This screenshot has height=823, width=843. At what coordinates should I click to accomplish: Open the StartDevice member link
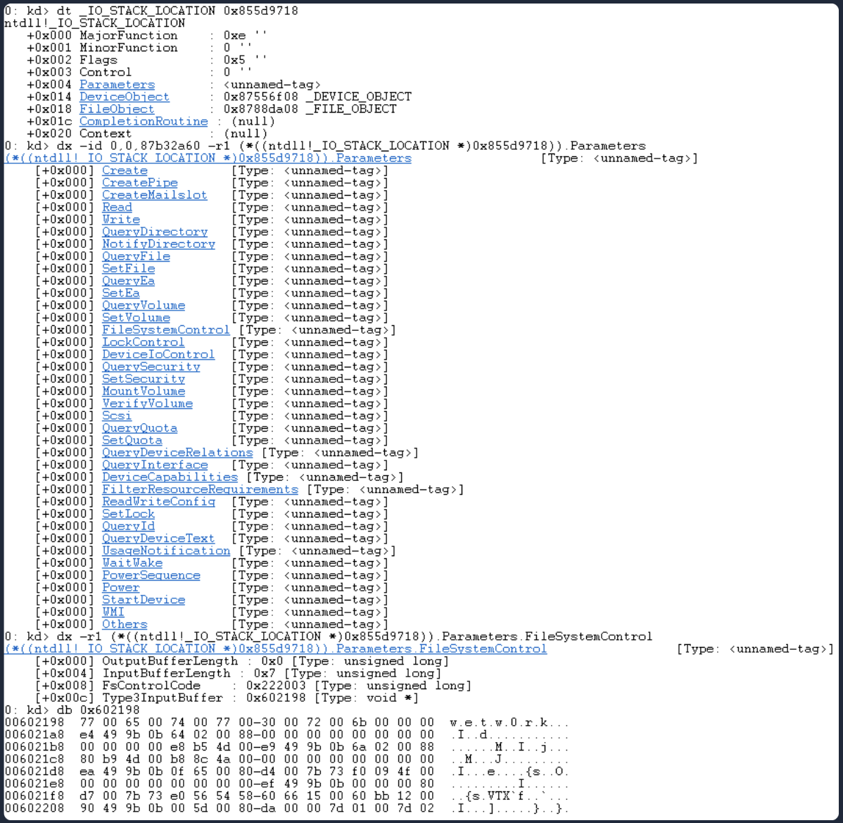(x=144, y=600)
